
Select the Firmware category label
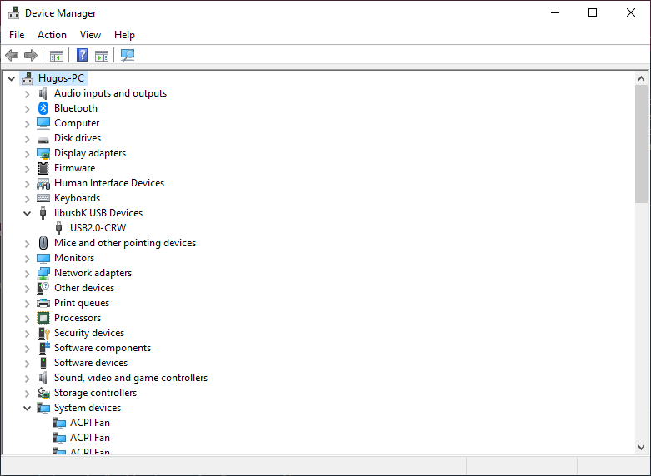[75, 168]
